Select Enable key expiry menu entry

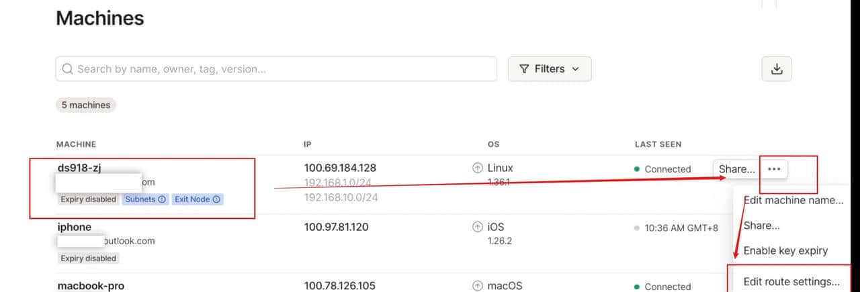pos(785,251)
